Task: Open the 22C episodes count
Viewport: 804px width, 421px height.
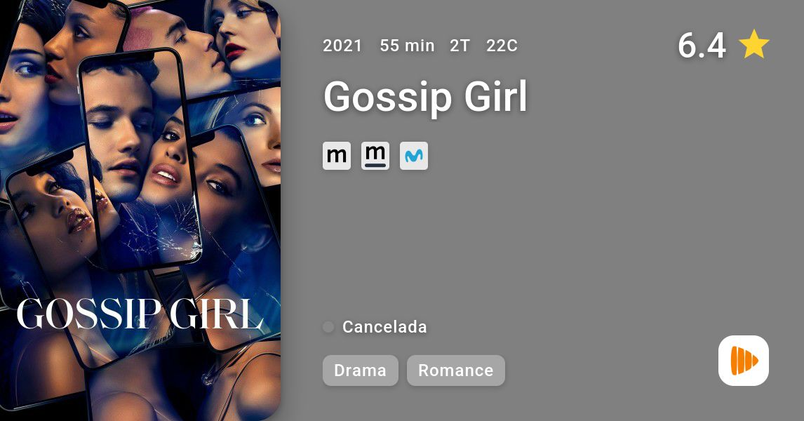Action: pos(502,46)
